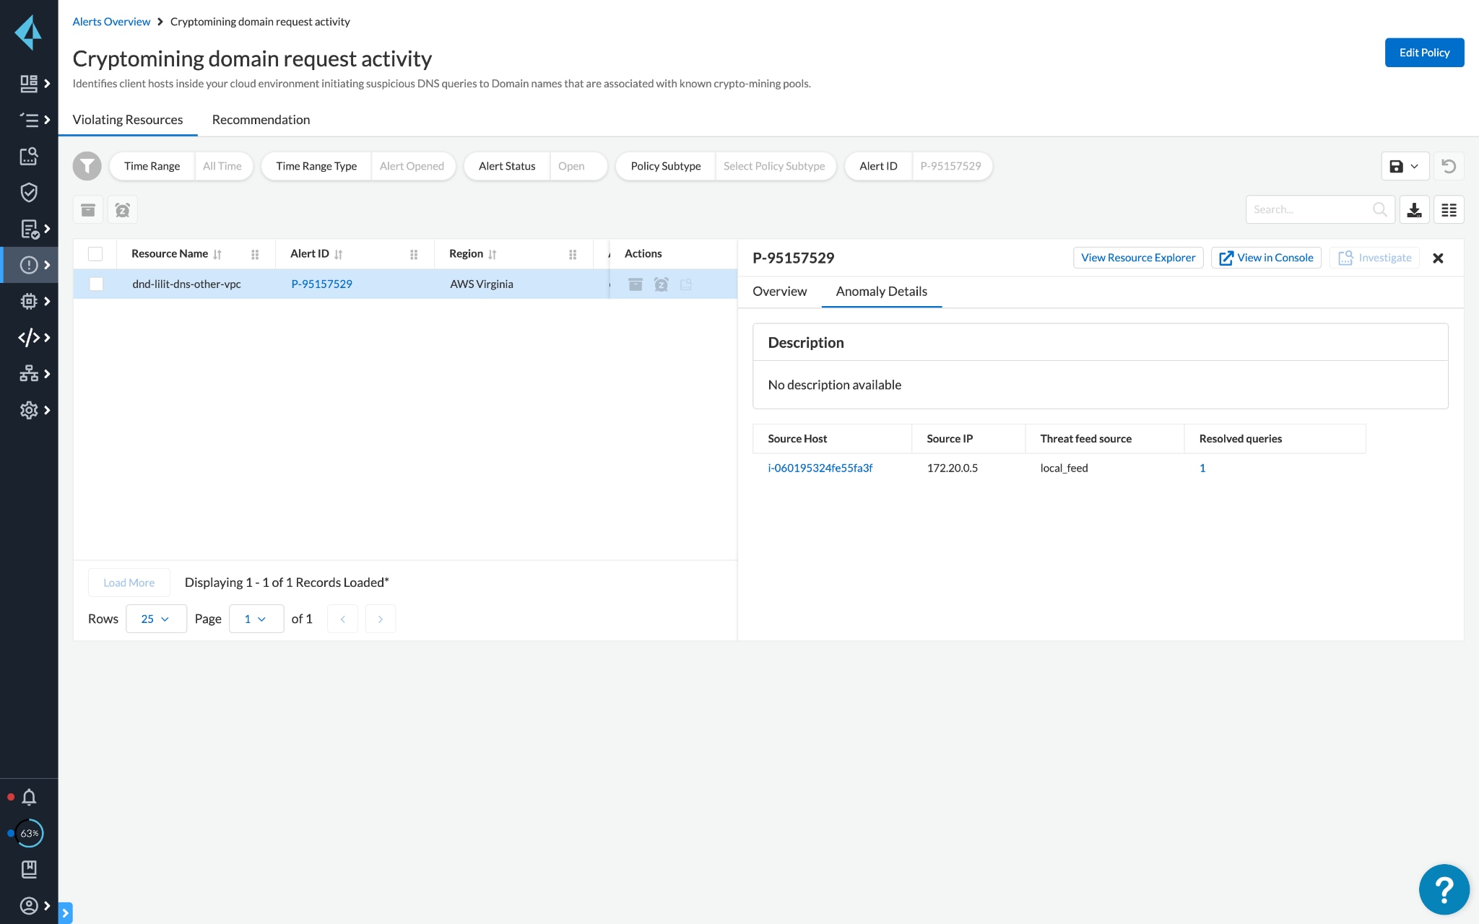Screen dimensions: 1479x924
Task: Expand the save/bookmark dropdown arrow
Action: (1413, 166)
